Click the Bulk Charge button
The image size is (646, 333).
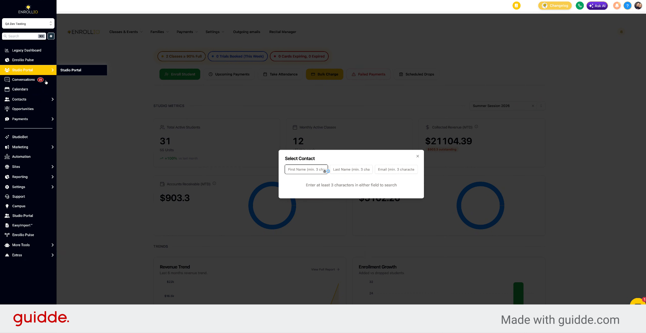[325, 74]
